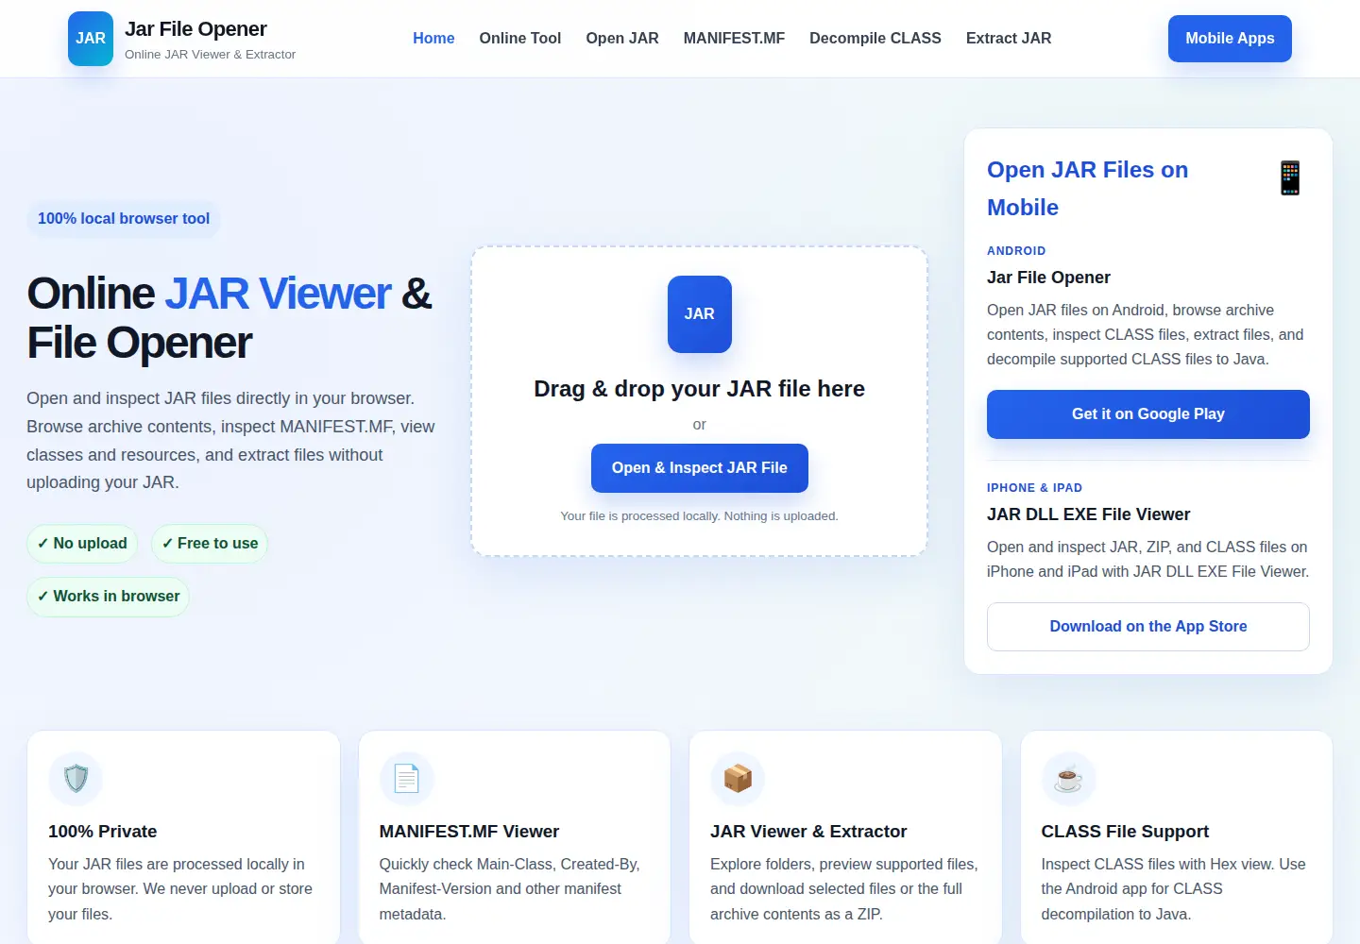Click the Drag & drop your JAR file here heading

[700, 389]
